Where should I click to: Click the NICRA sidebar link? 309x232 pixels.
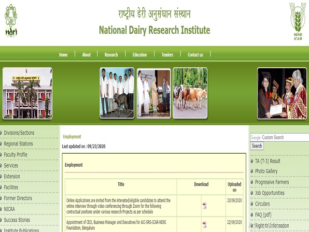click(x=9, y=209)
